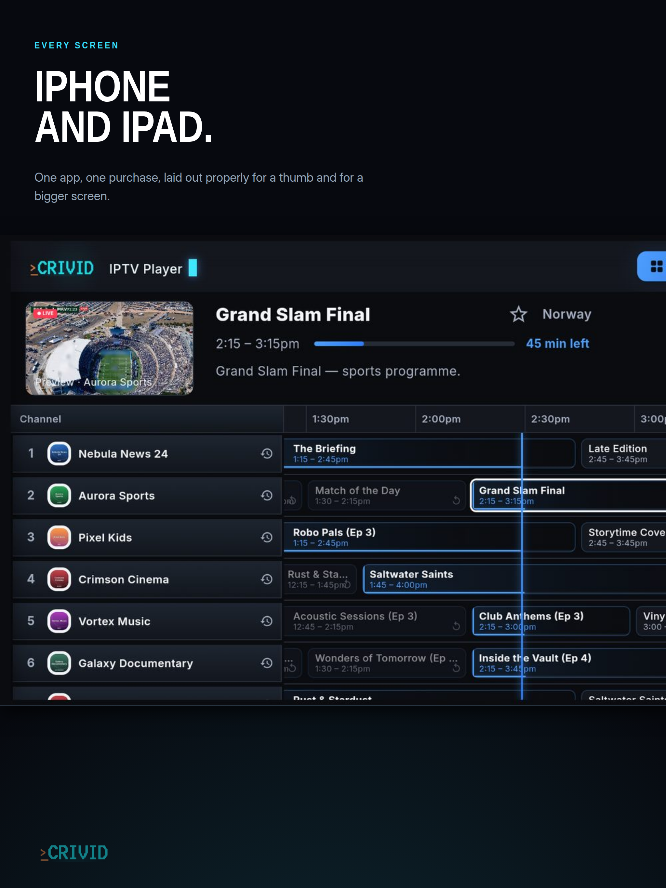The width and height of the screenshot is (666, 888).
Task: Open The Briefing programme block
Action: click(x=429, y=454)
